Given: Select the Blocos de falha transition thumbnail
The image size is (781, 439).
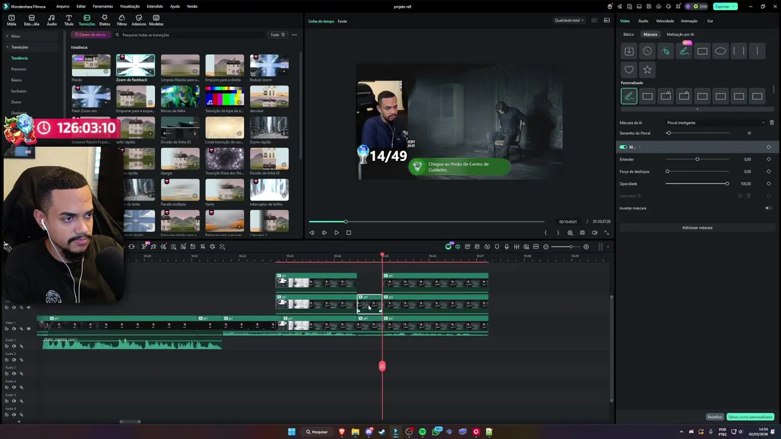Looking at the screenshot, I should 180,96.
